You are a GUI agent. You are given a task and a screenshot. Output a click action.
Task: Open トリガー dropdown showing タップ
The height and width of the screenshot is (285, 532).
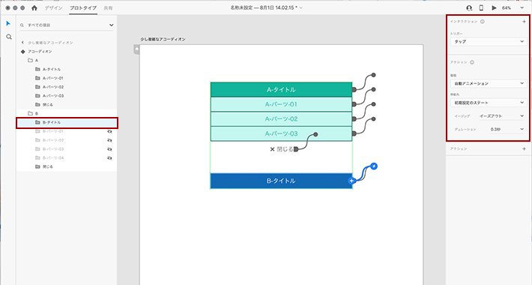pos(489,41)
